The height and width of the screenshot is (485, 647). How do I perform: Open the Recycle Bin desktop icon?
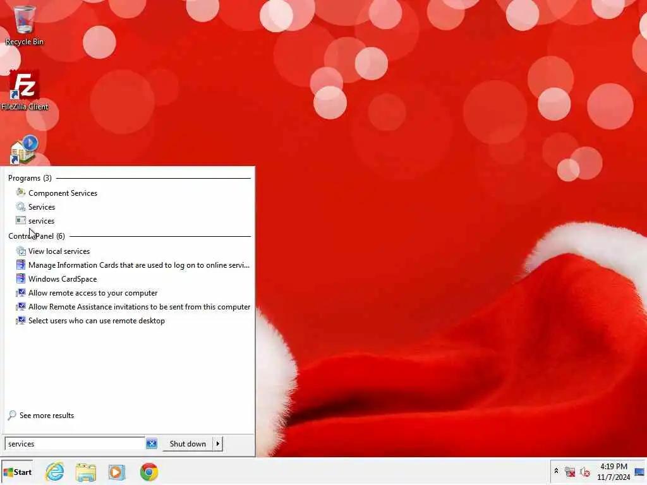coord(25,25)
